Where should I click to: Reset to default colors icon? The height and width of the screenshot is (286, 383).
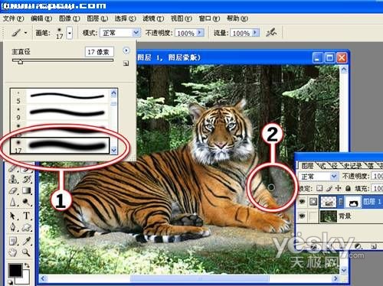click(10, 282)
